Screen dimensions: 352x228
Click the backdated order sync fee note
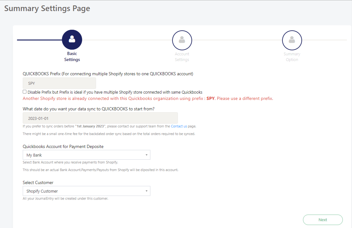click(x=109, y=134)
